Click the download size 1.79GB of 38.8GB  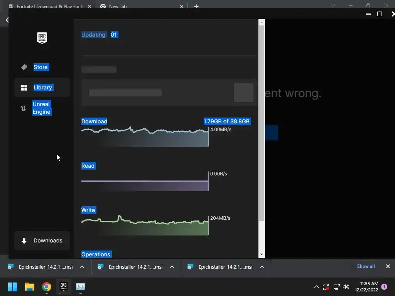(x=227, y=121)
